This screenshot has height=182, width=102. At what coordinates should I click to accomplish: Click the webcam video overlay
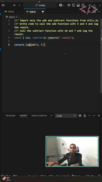pyautogui.click(x=72, y=151)
